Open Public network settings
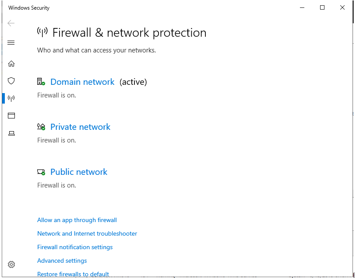The image size is (356, 278). 79,172
